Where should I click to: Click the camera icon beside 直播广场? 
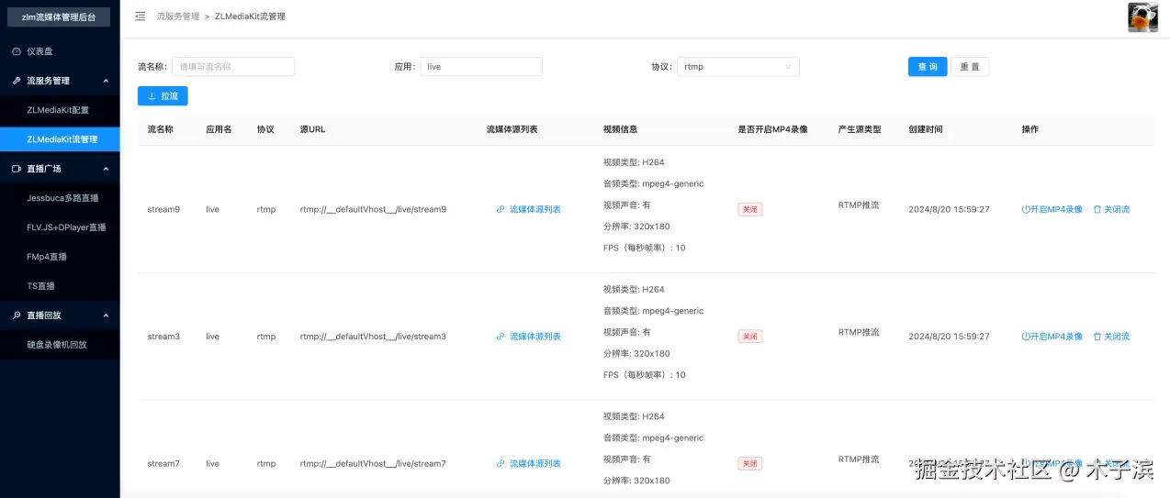click(x=17, y=169)
